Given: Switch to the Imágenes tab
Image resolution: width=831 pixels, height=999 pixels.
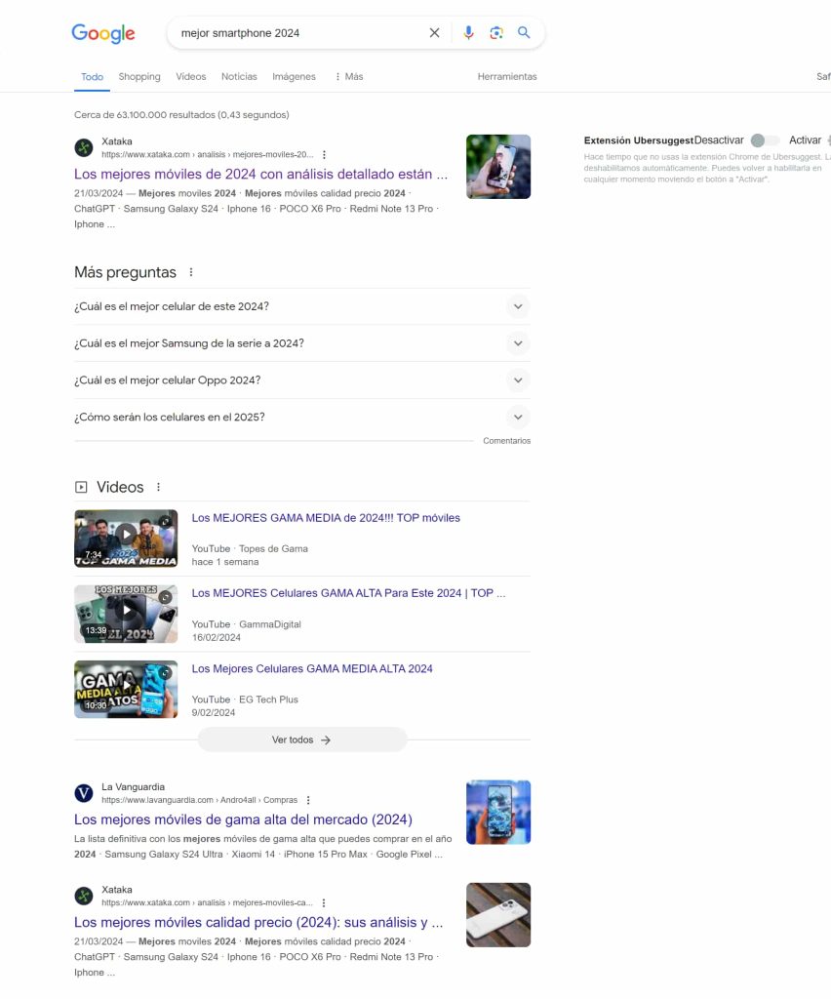Looking at the screenshot, I should (x=294, y=76).
